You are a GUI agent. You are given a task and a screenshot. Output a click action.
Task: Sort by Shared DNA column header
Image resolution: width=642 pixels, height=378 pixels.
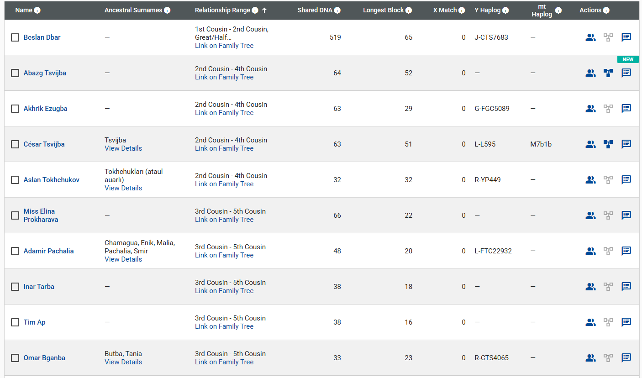click(x=315, y=10)
